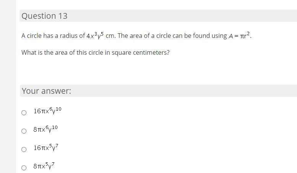Mark the 16πx⁵y⁷ radio button

24,149
